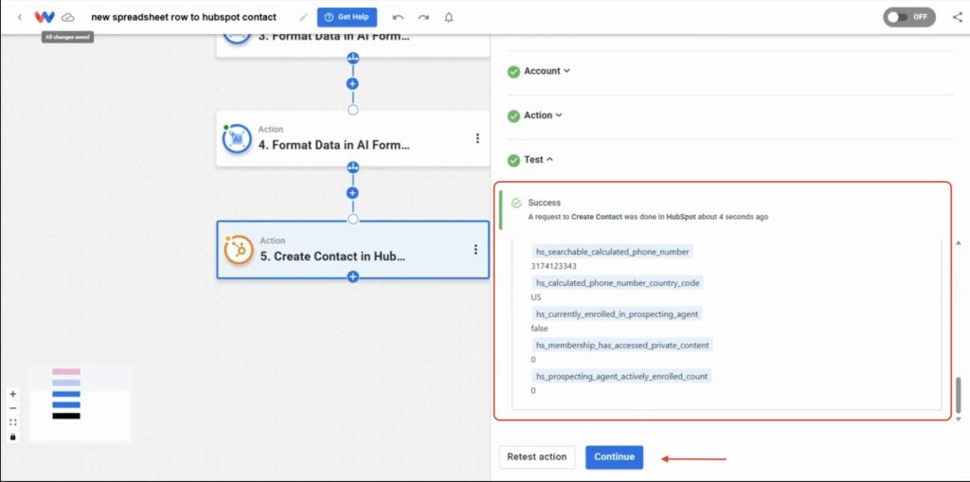Lock the canvas with the padlock icon
This screenshot has width=970, height=482.
click(x=13, y=437)
